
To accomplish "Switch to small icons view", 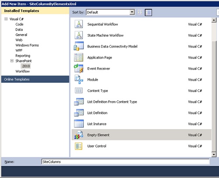I will [140, 12].
